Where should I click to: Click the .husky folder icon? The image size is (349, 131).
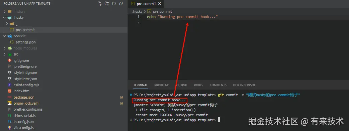click(x=10, y=17)
